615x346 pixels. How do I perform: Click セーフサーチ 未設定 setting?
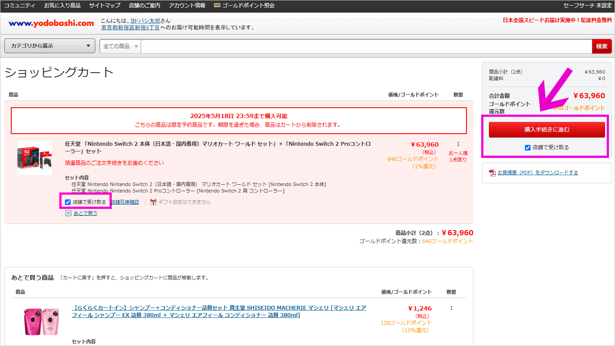587,6
